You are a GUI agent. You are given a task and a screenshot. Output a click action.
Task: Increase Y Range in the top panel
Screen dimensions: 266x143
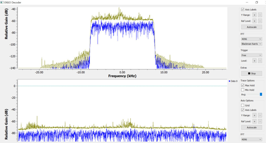(x=255, y=15)
